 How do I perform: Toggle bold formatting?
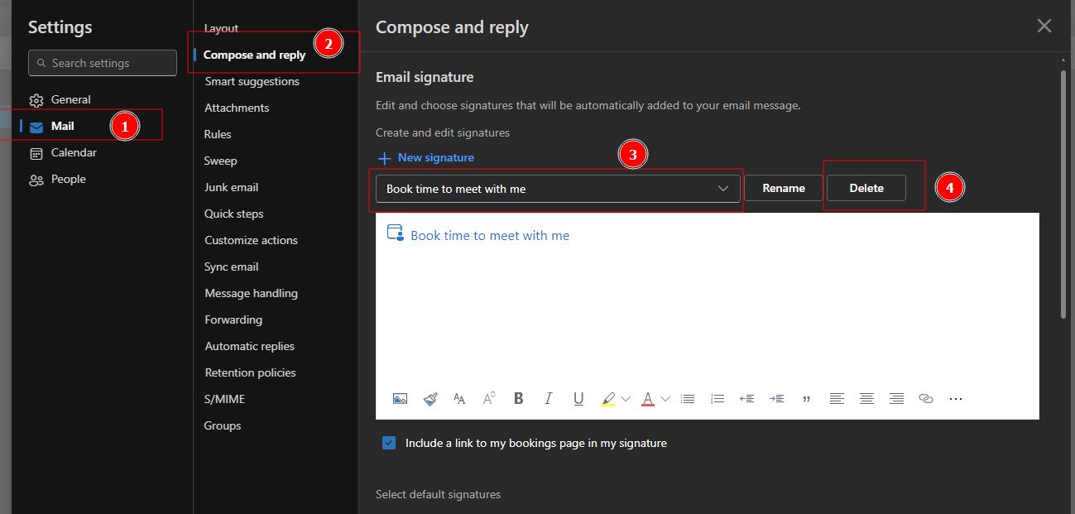[x=519, y=399]
